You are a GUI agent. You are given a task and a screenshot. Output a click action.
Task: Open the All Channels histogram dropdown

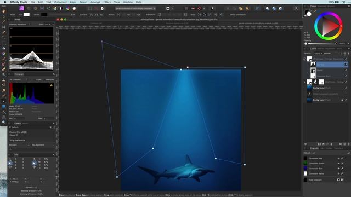18,80
